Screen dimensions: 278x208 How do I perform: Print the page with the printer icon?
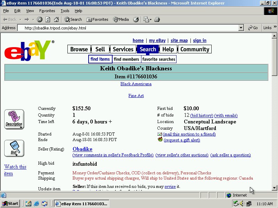[157, 19]
